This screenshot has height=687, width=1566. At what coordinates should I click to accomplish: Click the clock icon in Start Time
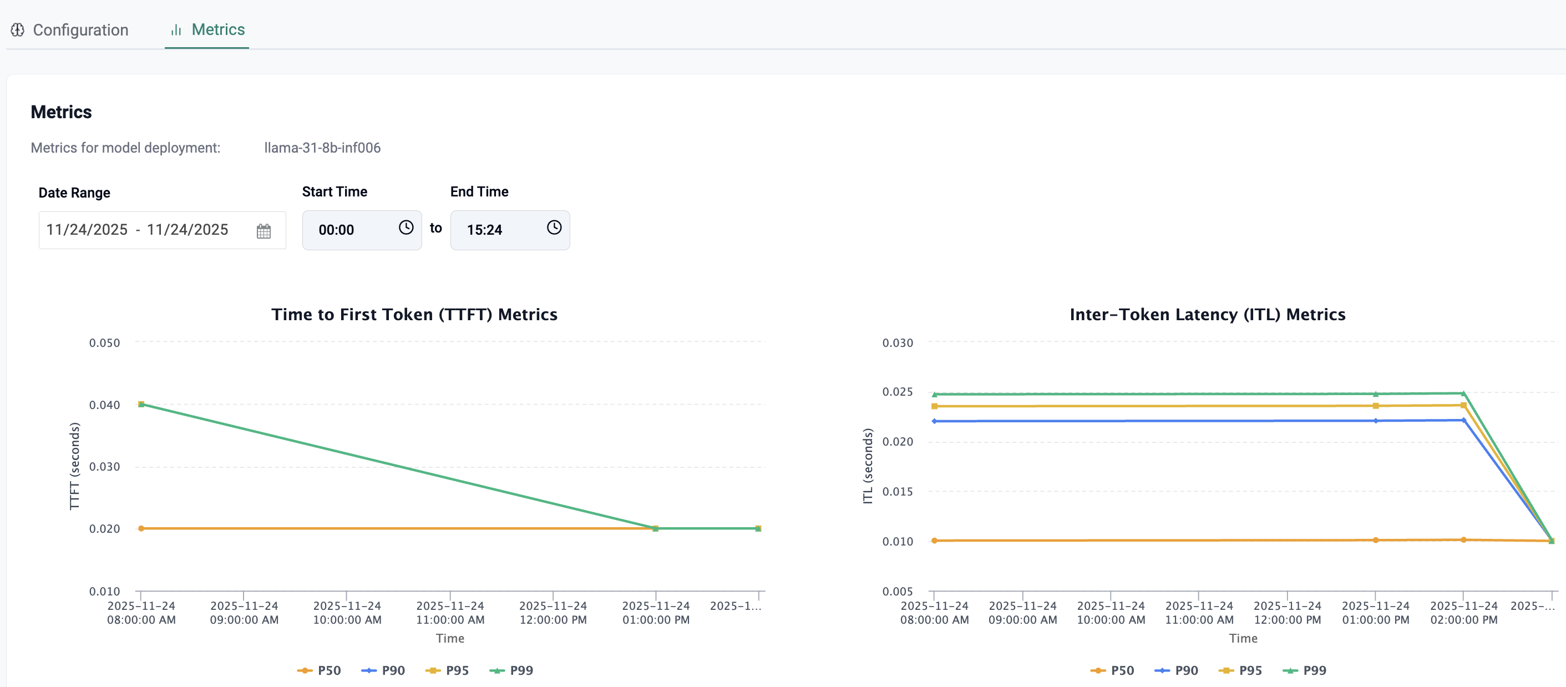406,228
